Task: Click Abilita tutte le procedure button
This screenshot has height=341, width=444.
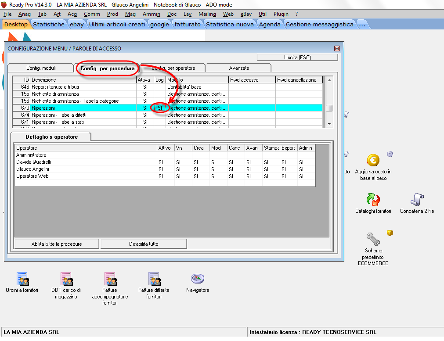Action: (57, 244)
